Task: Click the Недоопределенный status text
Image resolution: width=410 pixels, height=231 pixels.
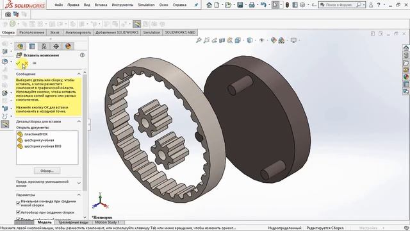Action: (x=284, y=228)
